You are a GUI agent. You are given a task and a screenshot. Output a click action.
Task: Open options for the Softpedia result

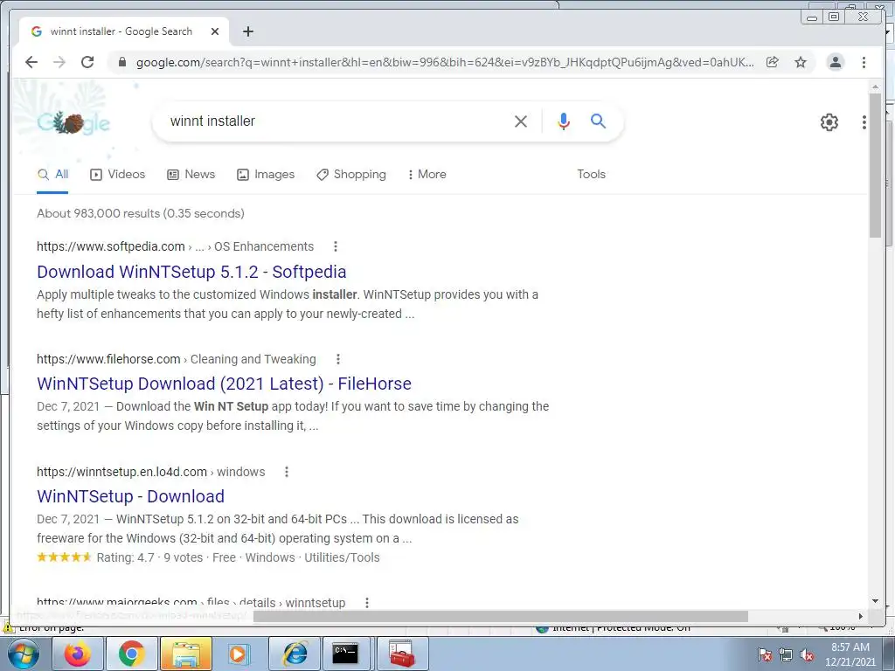click(336, 246)
